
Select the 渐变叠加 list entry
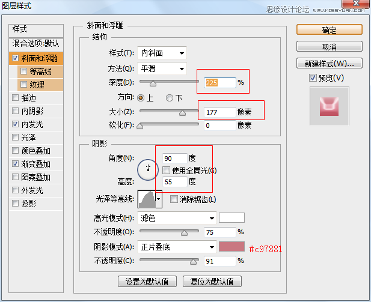[x=35, y=164]
